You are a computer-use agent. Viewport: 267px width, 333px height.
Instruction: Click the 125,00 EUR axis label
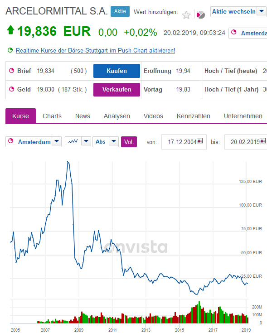click(250, 182)
